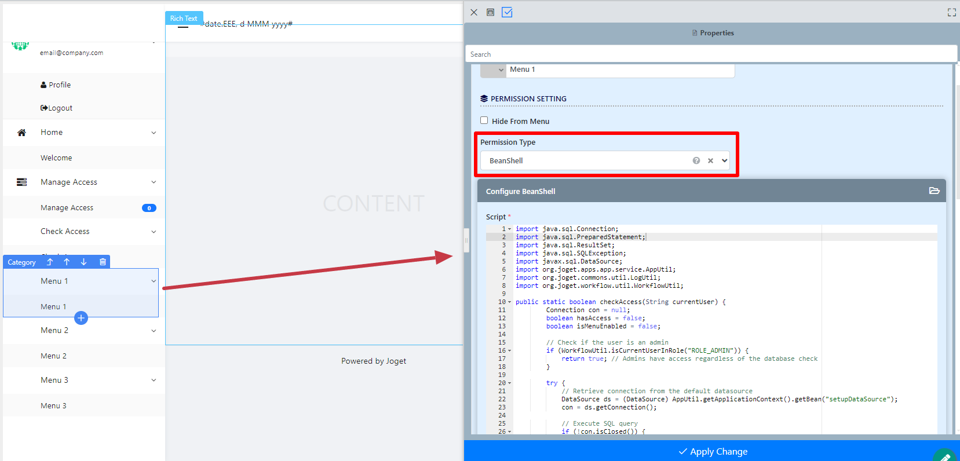The width and height of the screenshot is (960, 461).
Task: Expand properties panel to fullscreen
Action: tap(951, 12)
